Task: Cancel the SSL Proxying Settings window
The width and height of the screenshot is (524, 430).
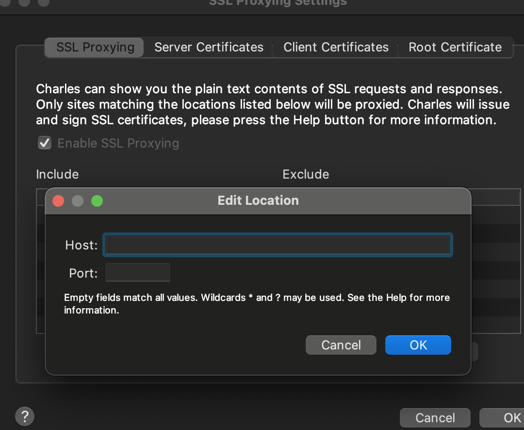Action: coord(435,418)
